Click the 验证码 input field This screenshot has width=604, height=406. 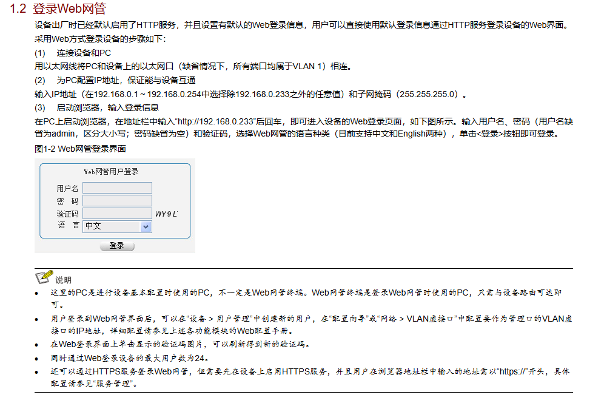point(117,213)
